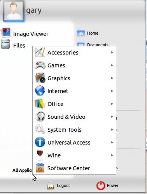Expand the Internet submenu arrow
This screenshot has height=194, width=147.
tap(112, 91)
